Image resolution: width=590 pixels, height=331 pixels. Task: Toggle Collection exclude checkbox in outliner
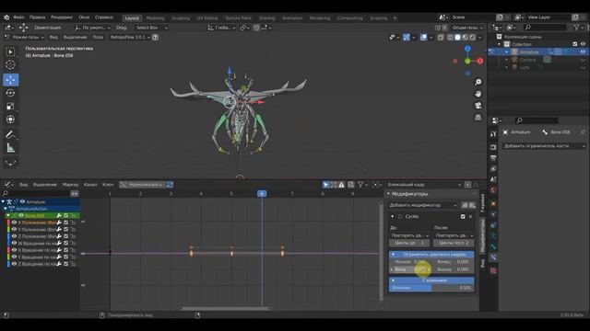point(574,44)
